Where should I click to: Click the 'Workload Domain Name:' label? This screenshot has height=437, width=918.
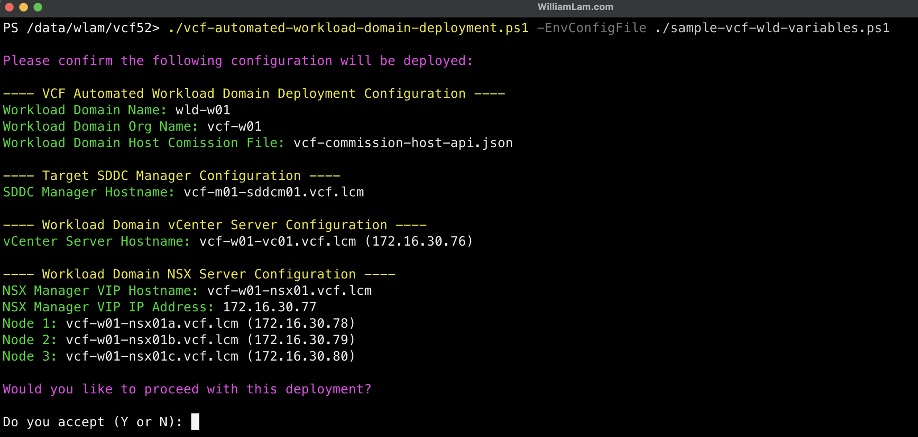(85, 110)
